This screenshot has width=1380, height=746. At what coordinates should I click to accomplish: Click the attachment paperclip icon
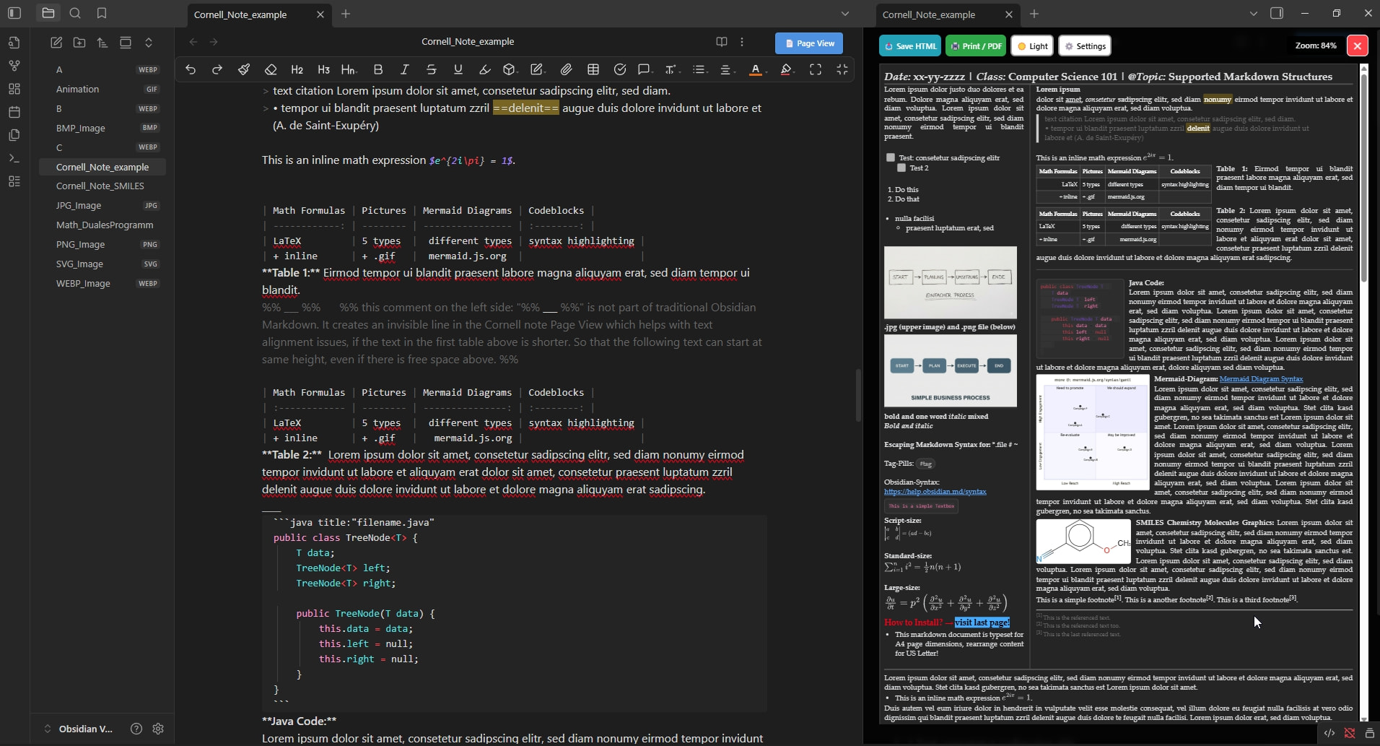click(566, 69)
